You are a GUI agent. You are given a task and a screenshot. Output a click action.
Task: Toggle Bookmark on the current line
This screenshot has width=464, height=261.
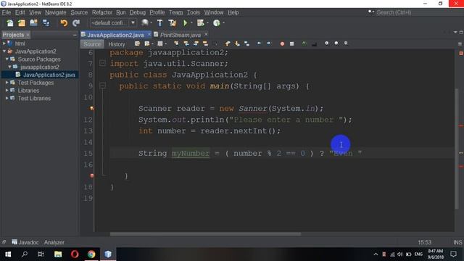[246, 43]
